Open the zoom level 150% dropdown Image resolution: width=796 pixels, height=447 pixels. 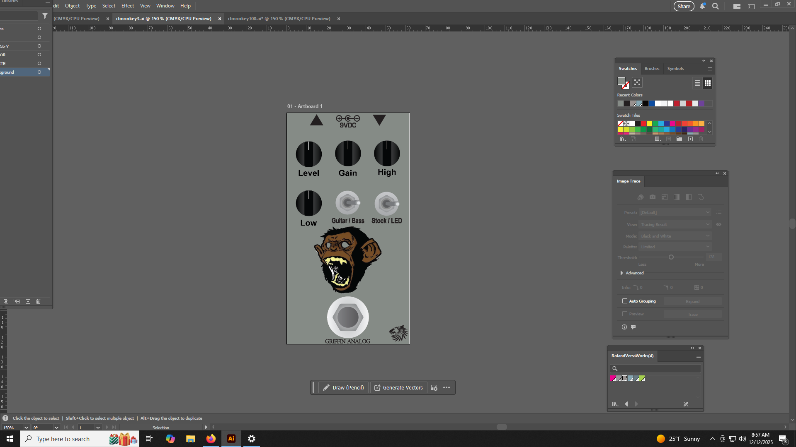(x=26, y=428)
